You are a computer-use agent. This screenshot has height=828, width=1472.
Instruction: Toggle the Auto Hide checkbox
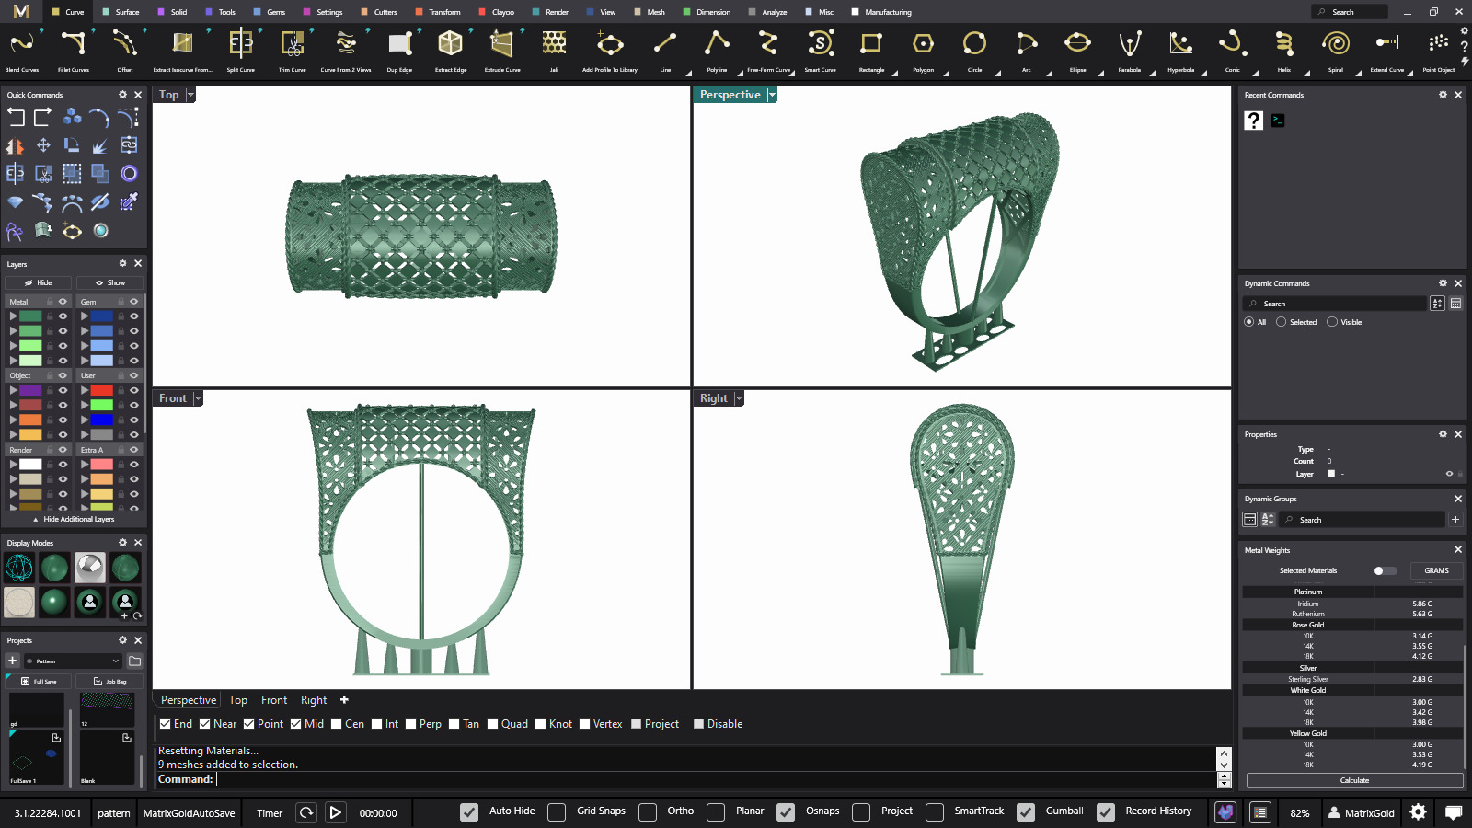tap(469, 811)
